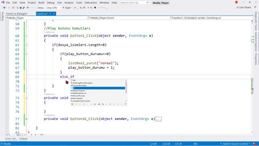This screenshot has height=146, width=259.
Task: Open the Solution Explorer side tab
Action: (256, 42)
